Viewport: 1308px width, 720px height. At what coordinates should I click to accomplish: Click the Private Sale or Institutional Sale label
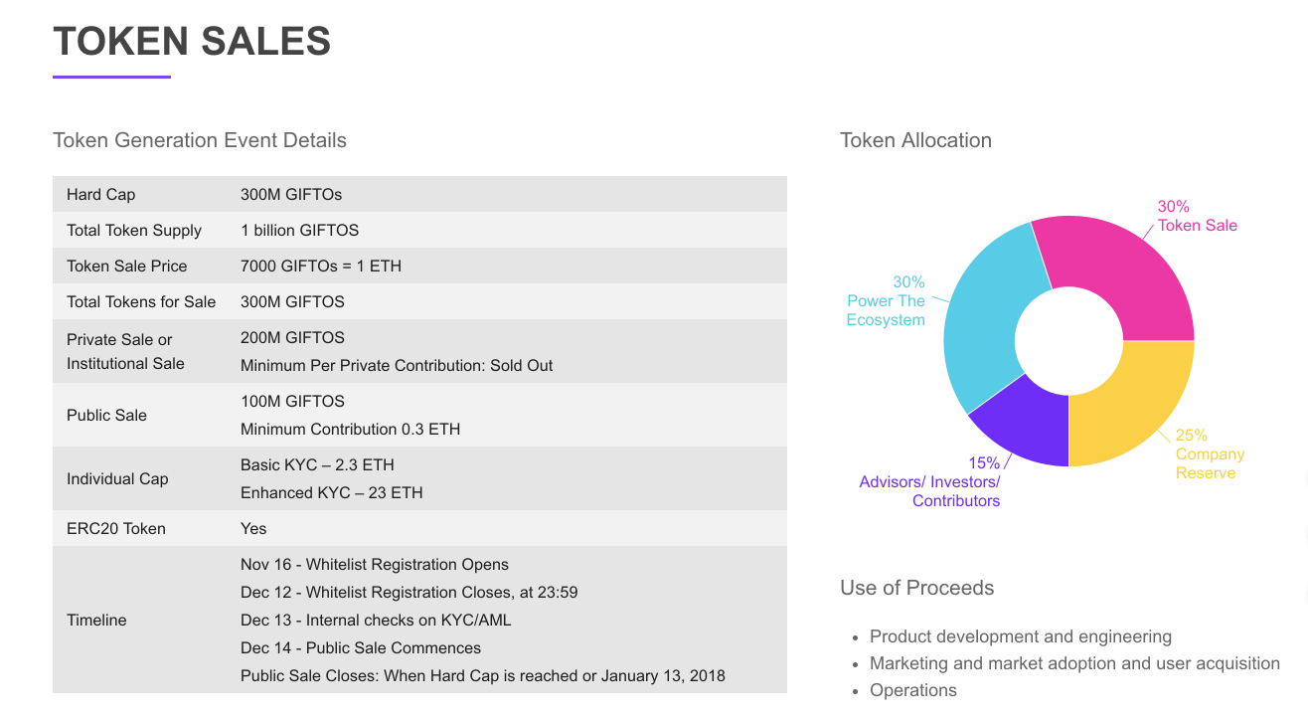(125, 351)
